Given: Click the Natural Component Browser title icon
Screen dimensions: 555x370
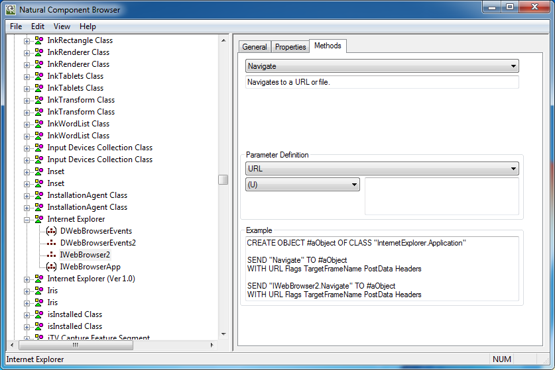Looking at the screenshot, I should (10, 10).
